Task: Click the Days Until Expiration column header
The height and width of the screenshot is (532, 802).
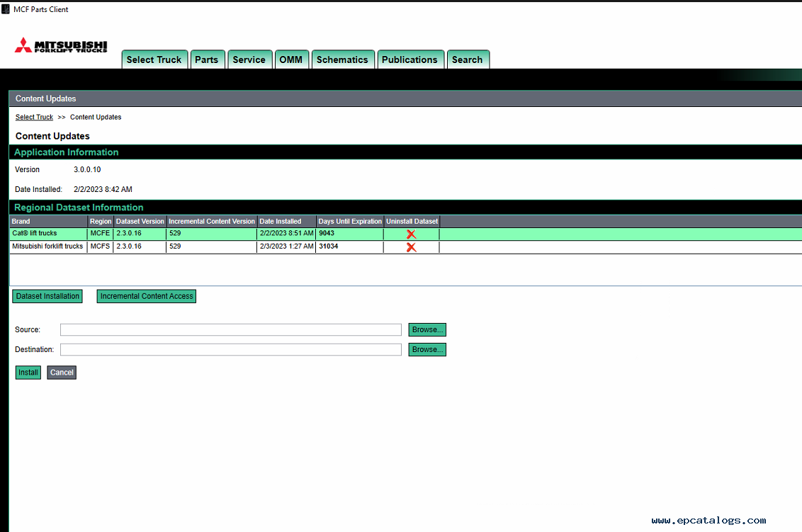Action: 350,222
